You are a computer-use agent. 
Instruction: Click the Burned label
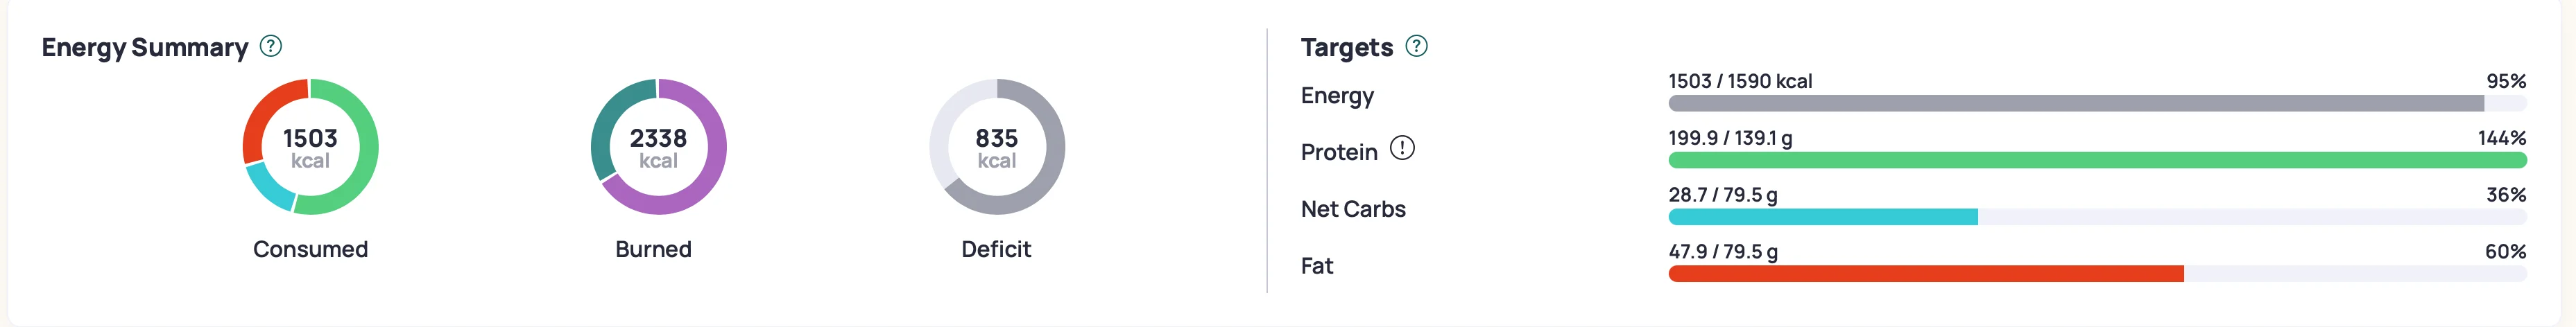point(653,249)
